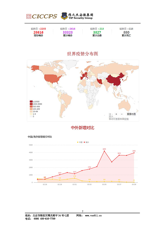The height and width of the screenshot is (234, 165).
Task: Select the 累计确诊 33323 statistic
Action: 68,32
